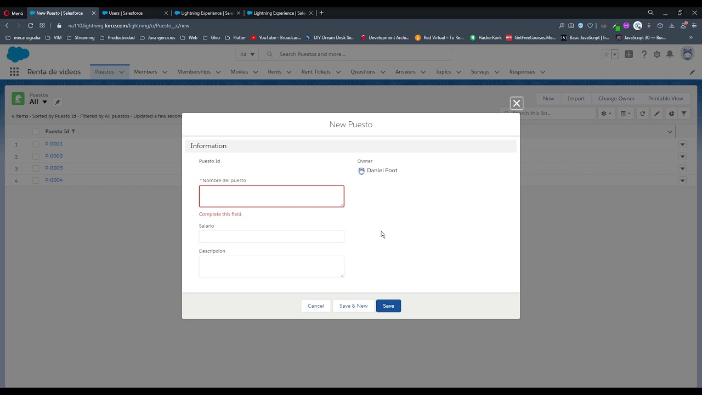Image resolution: width=702 pixels, height=395 pixels.
Task: Open the P-0003 record link
Action: (x=54, y=168)
